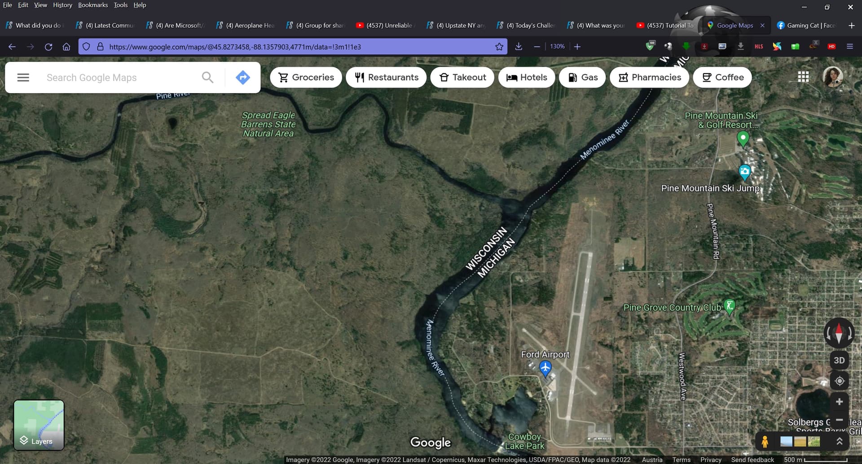Open the Pine Mountain Ski Jump photo pin
The height and width of the screenshot is (464, 862).
tap(744, 171)
